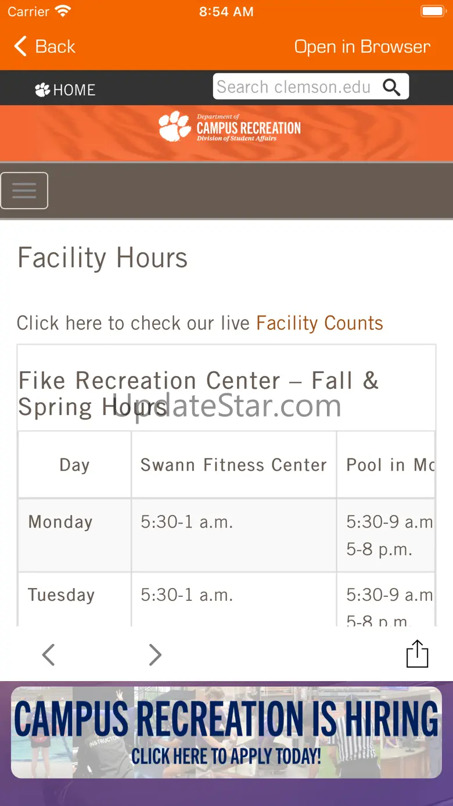Go to previous page with left arrow

click(49, 655)
